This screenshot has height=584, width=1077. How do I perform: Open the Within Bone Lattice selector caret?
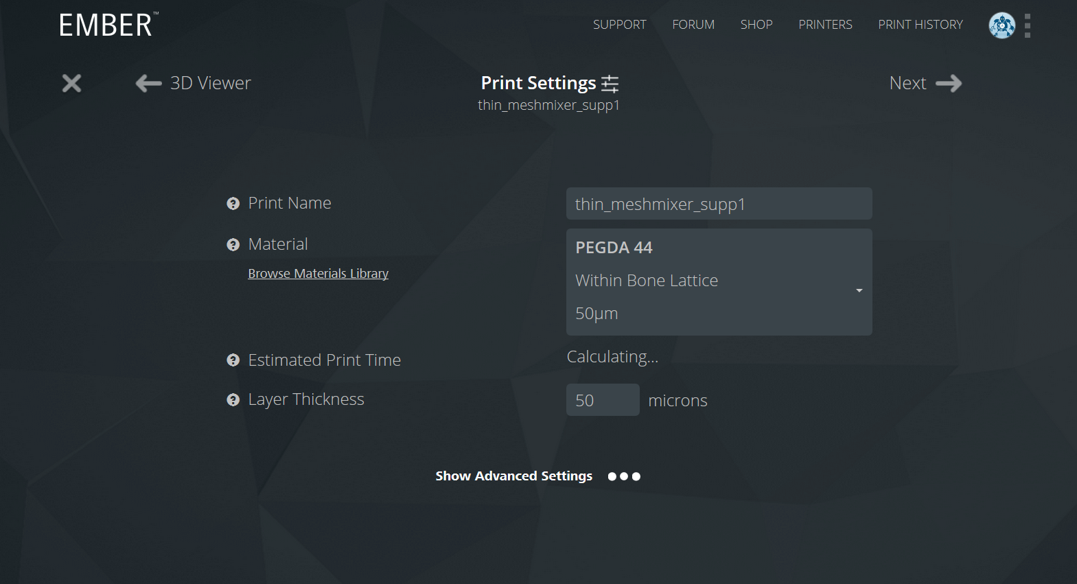858,291
